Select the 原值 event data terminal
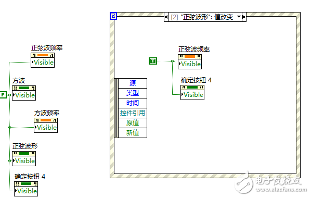 point(133,123)
